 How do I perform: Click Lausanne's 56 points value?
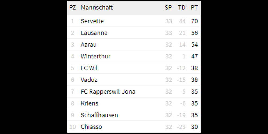195,33
